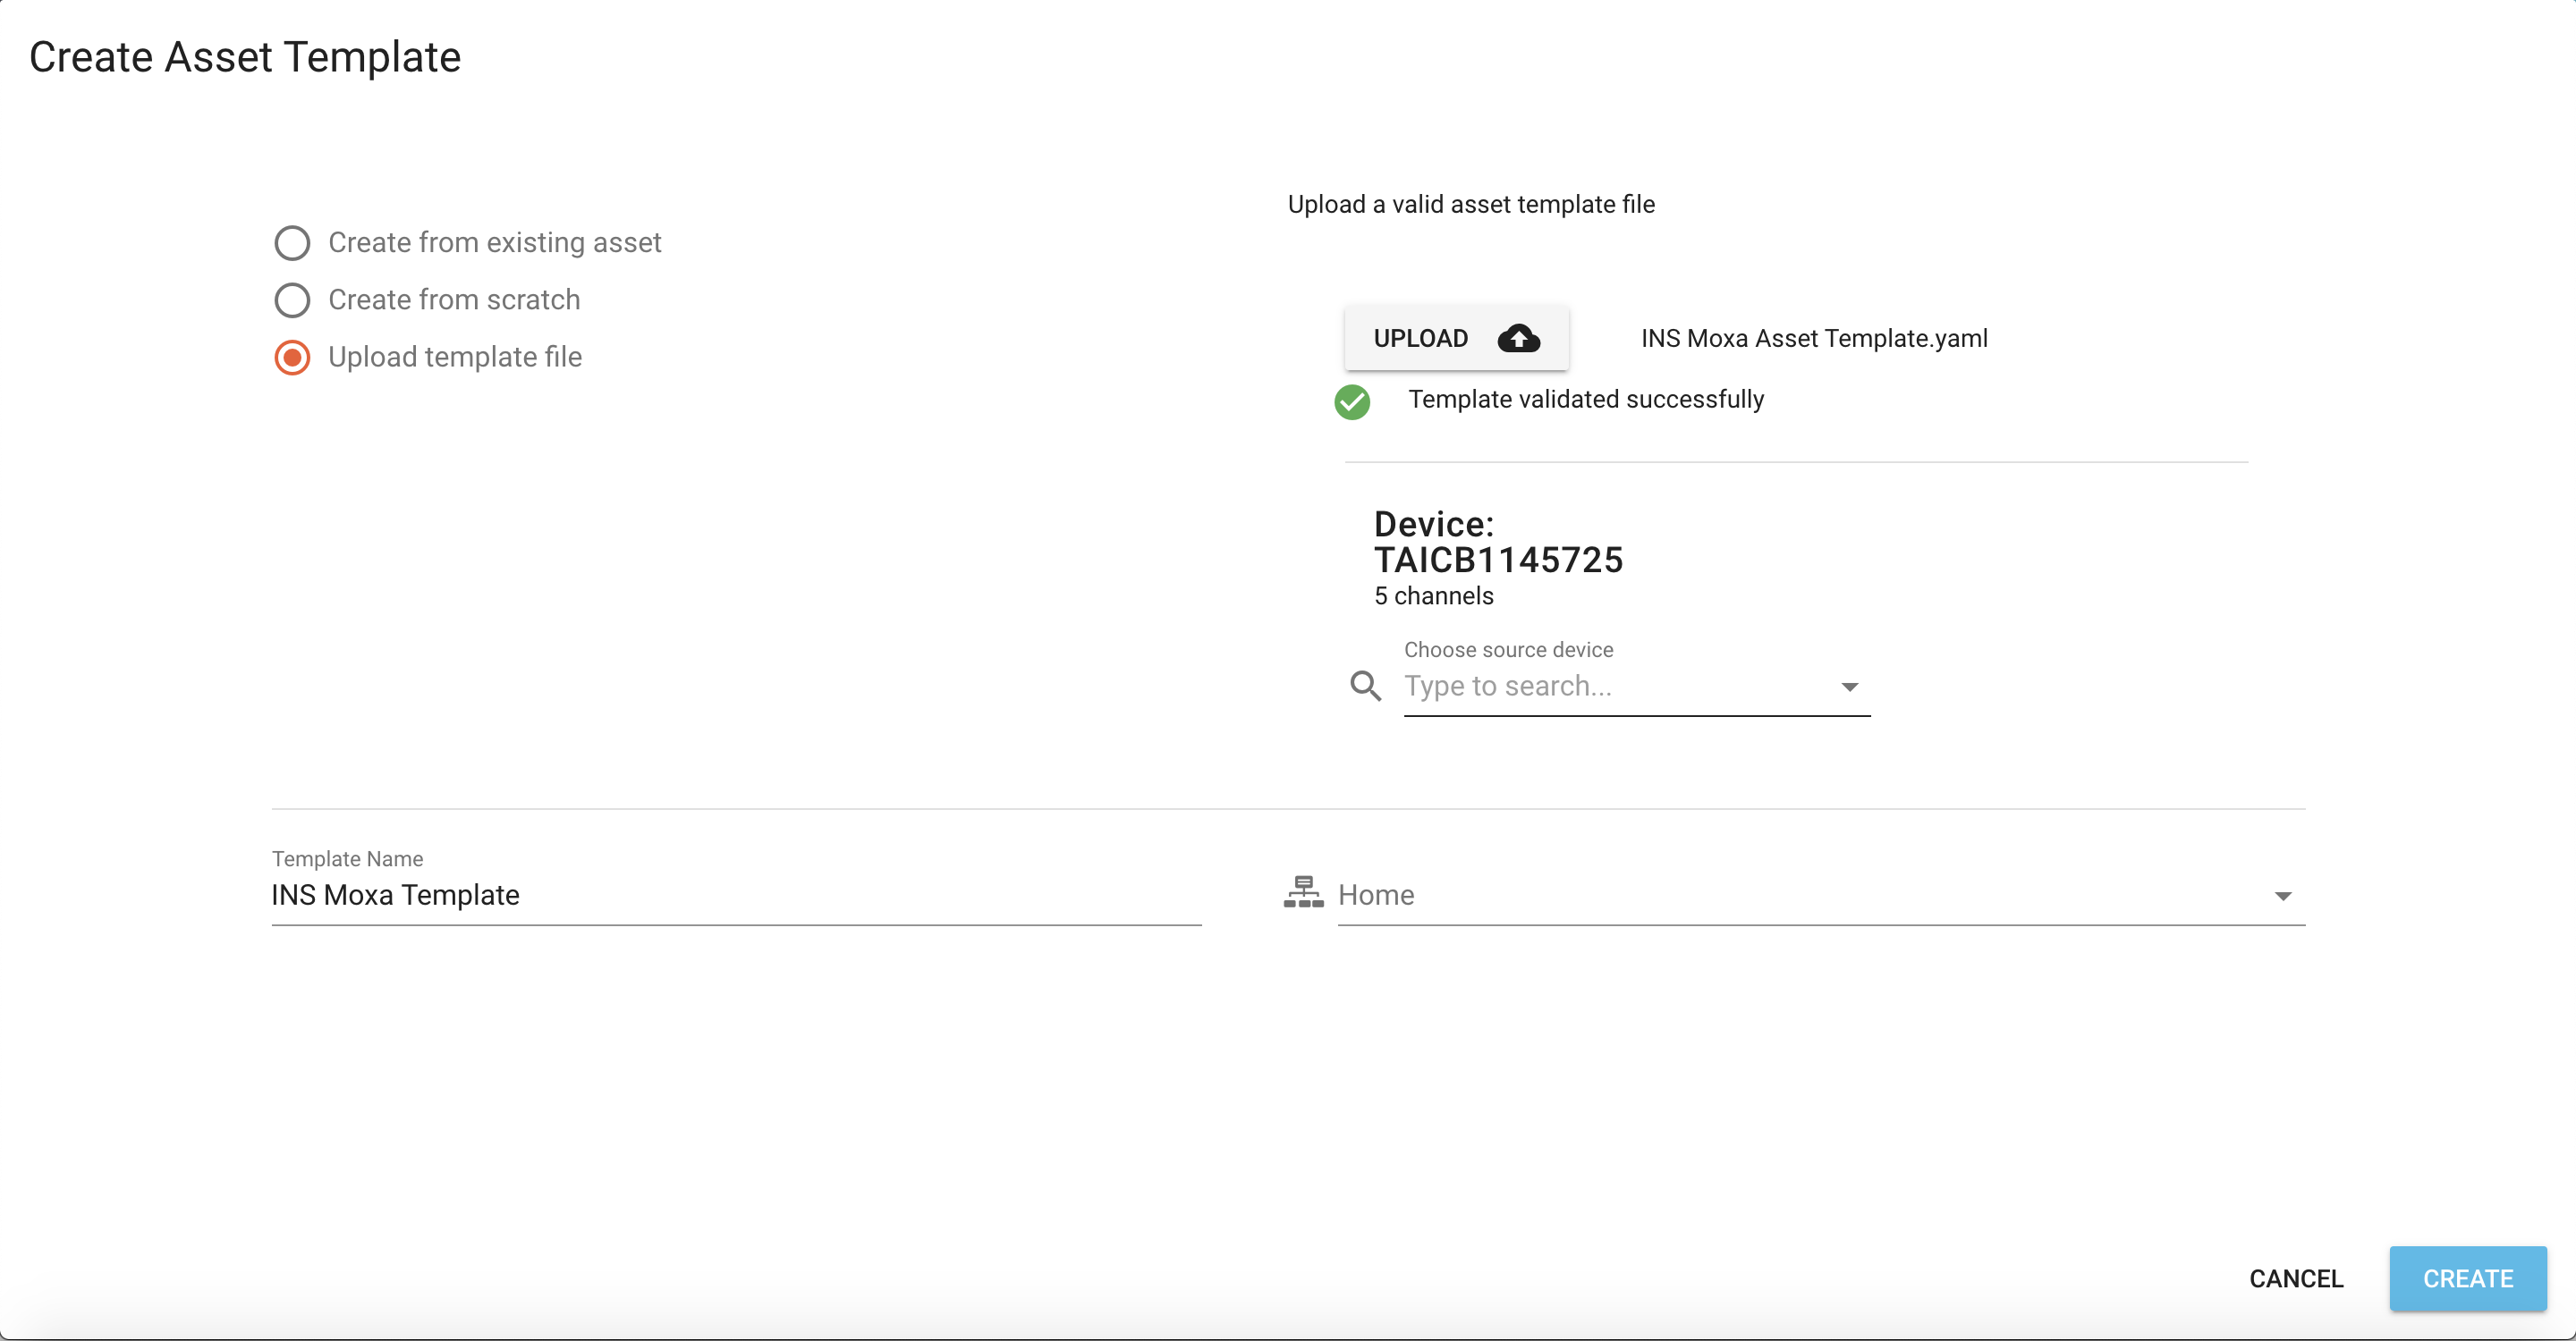Click the Upload a valid asset template file text

coord(1471,205)
